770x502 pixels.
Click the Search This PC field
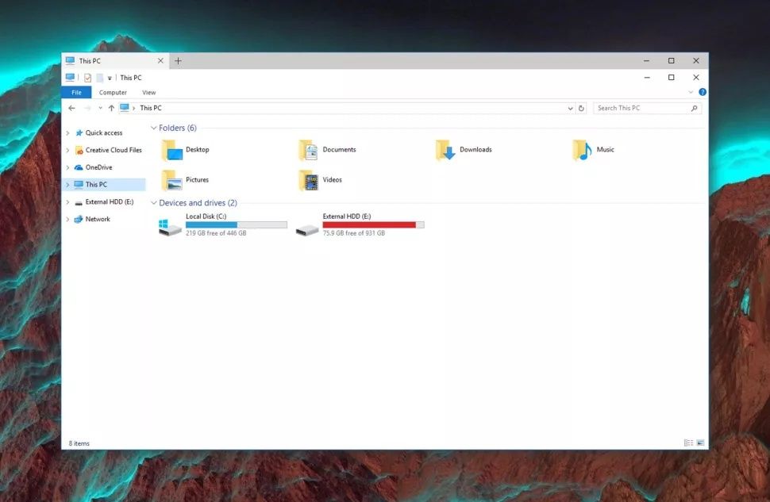point(647,109)
